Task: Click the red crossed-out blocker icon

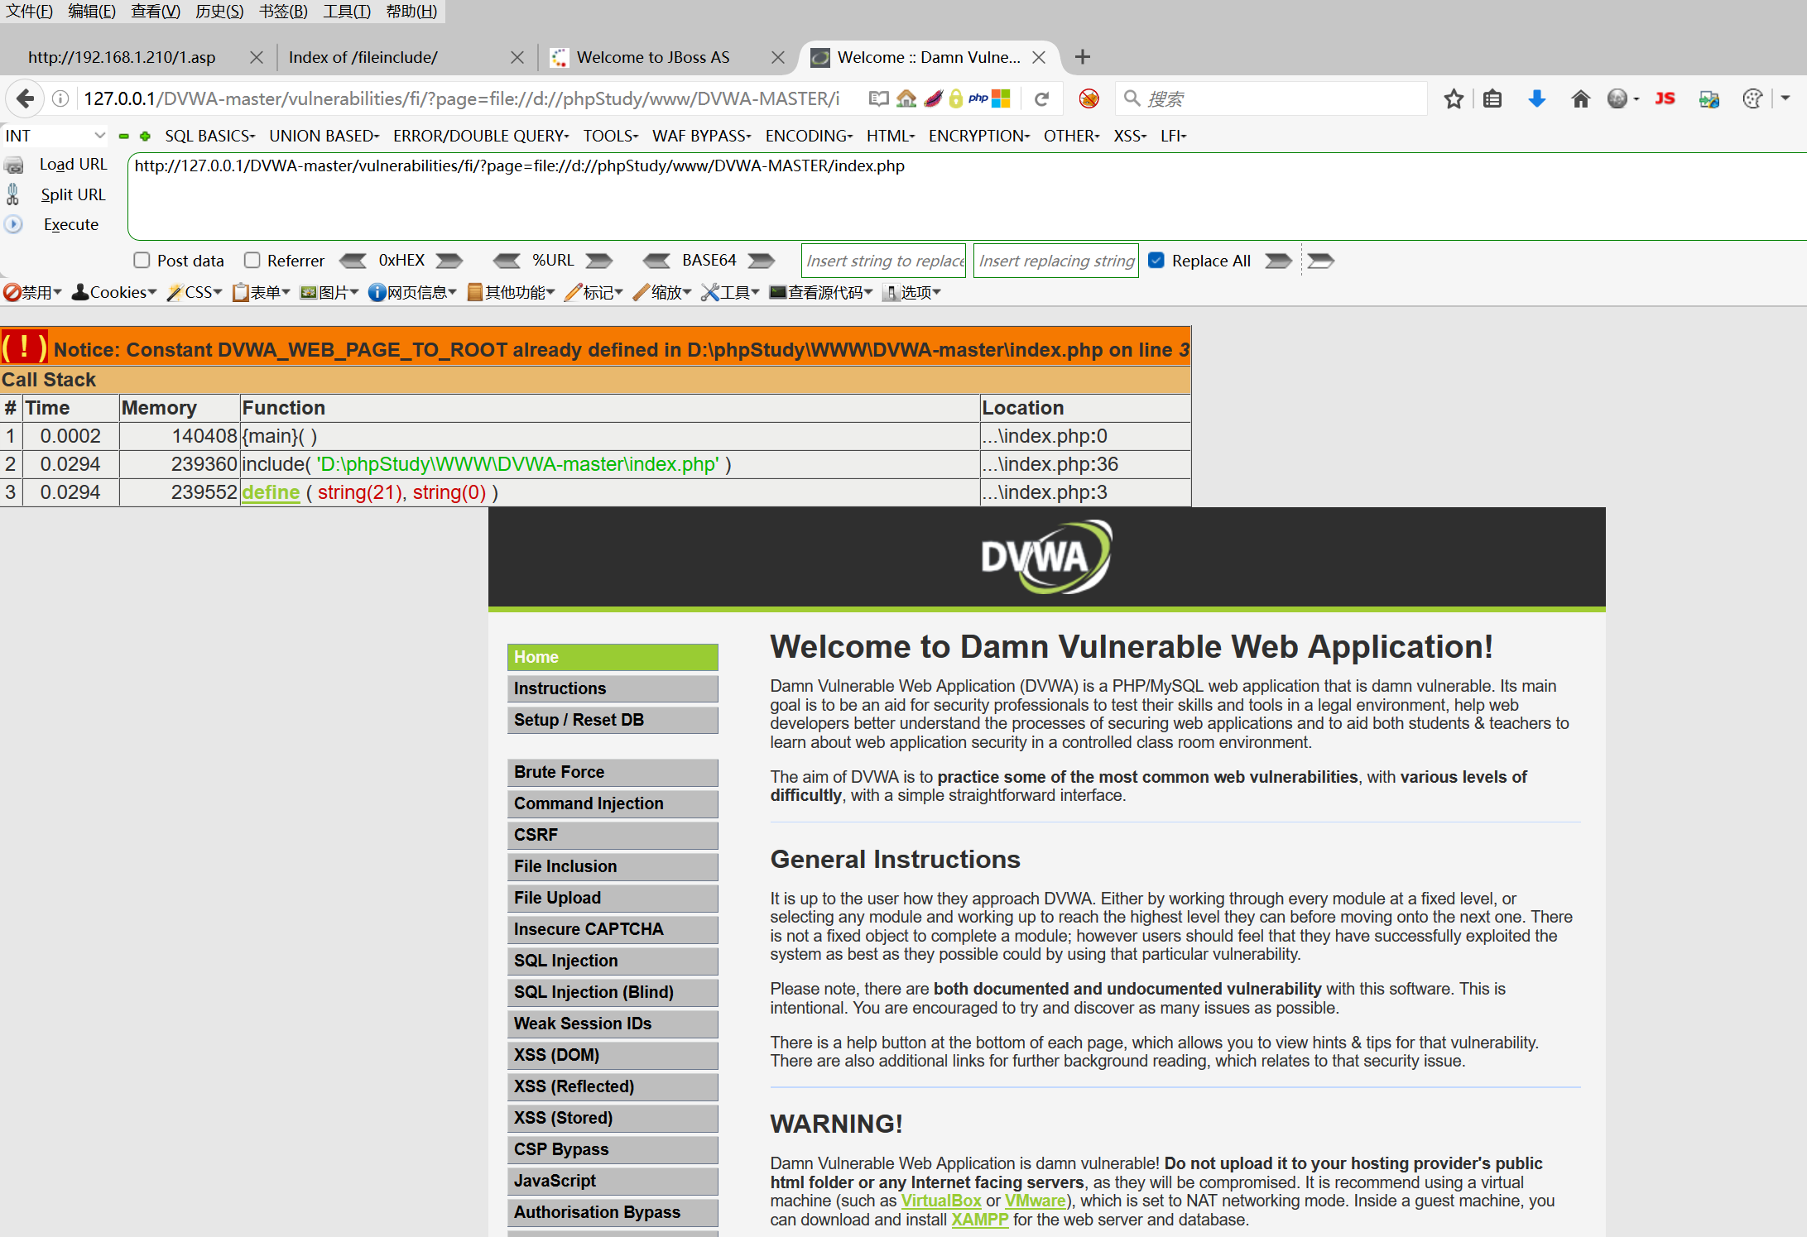Action: click(1089, 98)
